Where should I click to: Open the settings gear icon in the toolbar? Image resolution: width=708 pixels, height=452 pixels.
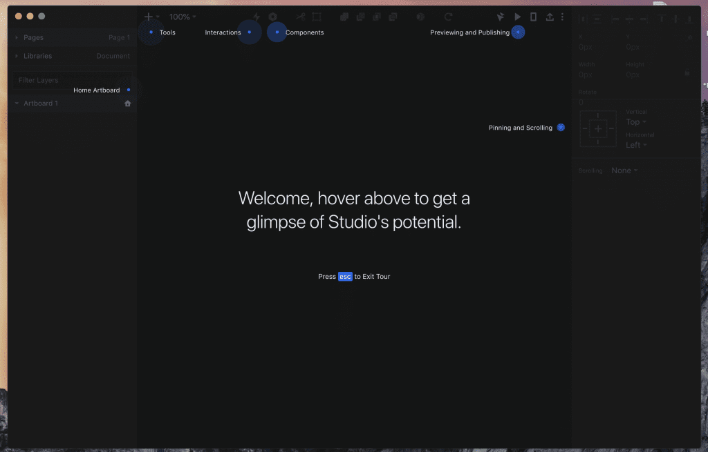[x=272, y=16]
